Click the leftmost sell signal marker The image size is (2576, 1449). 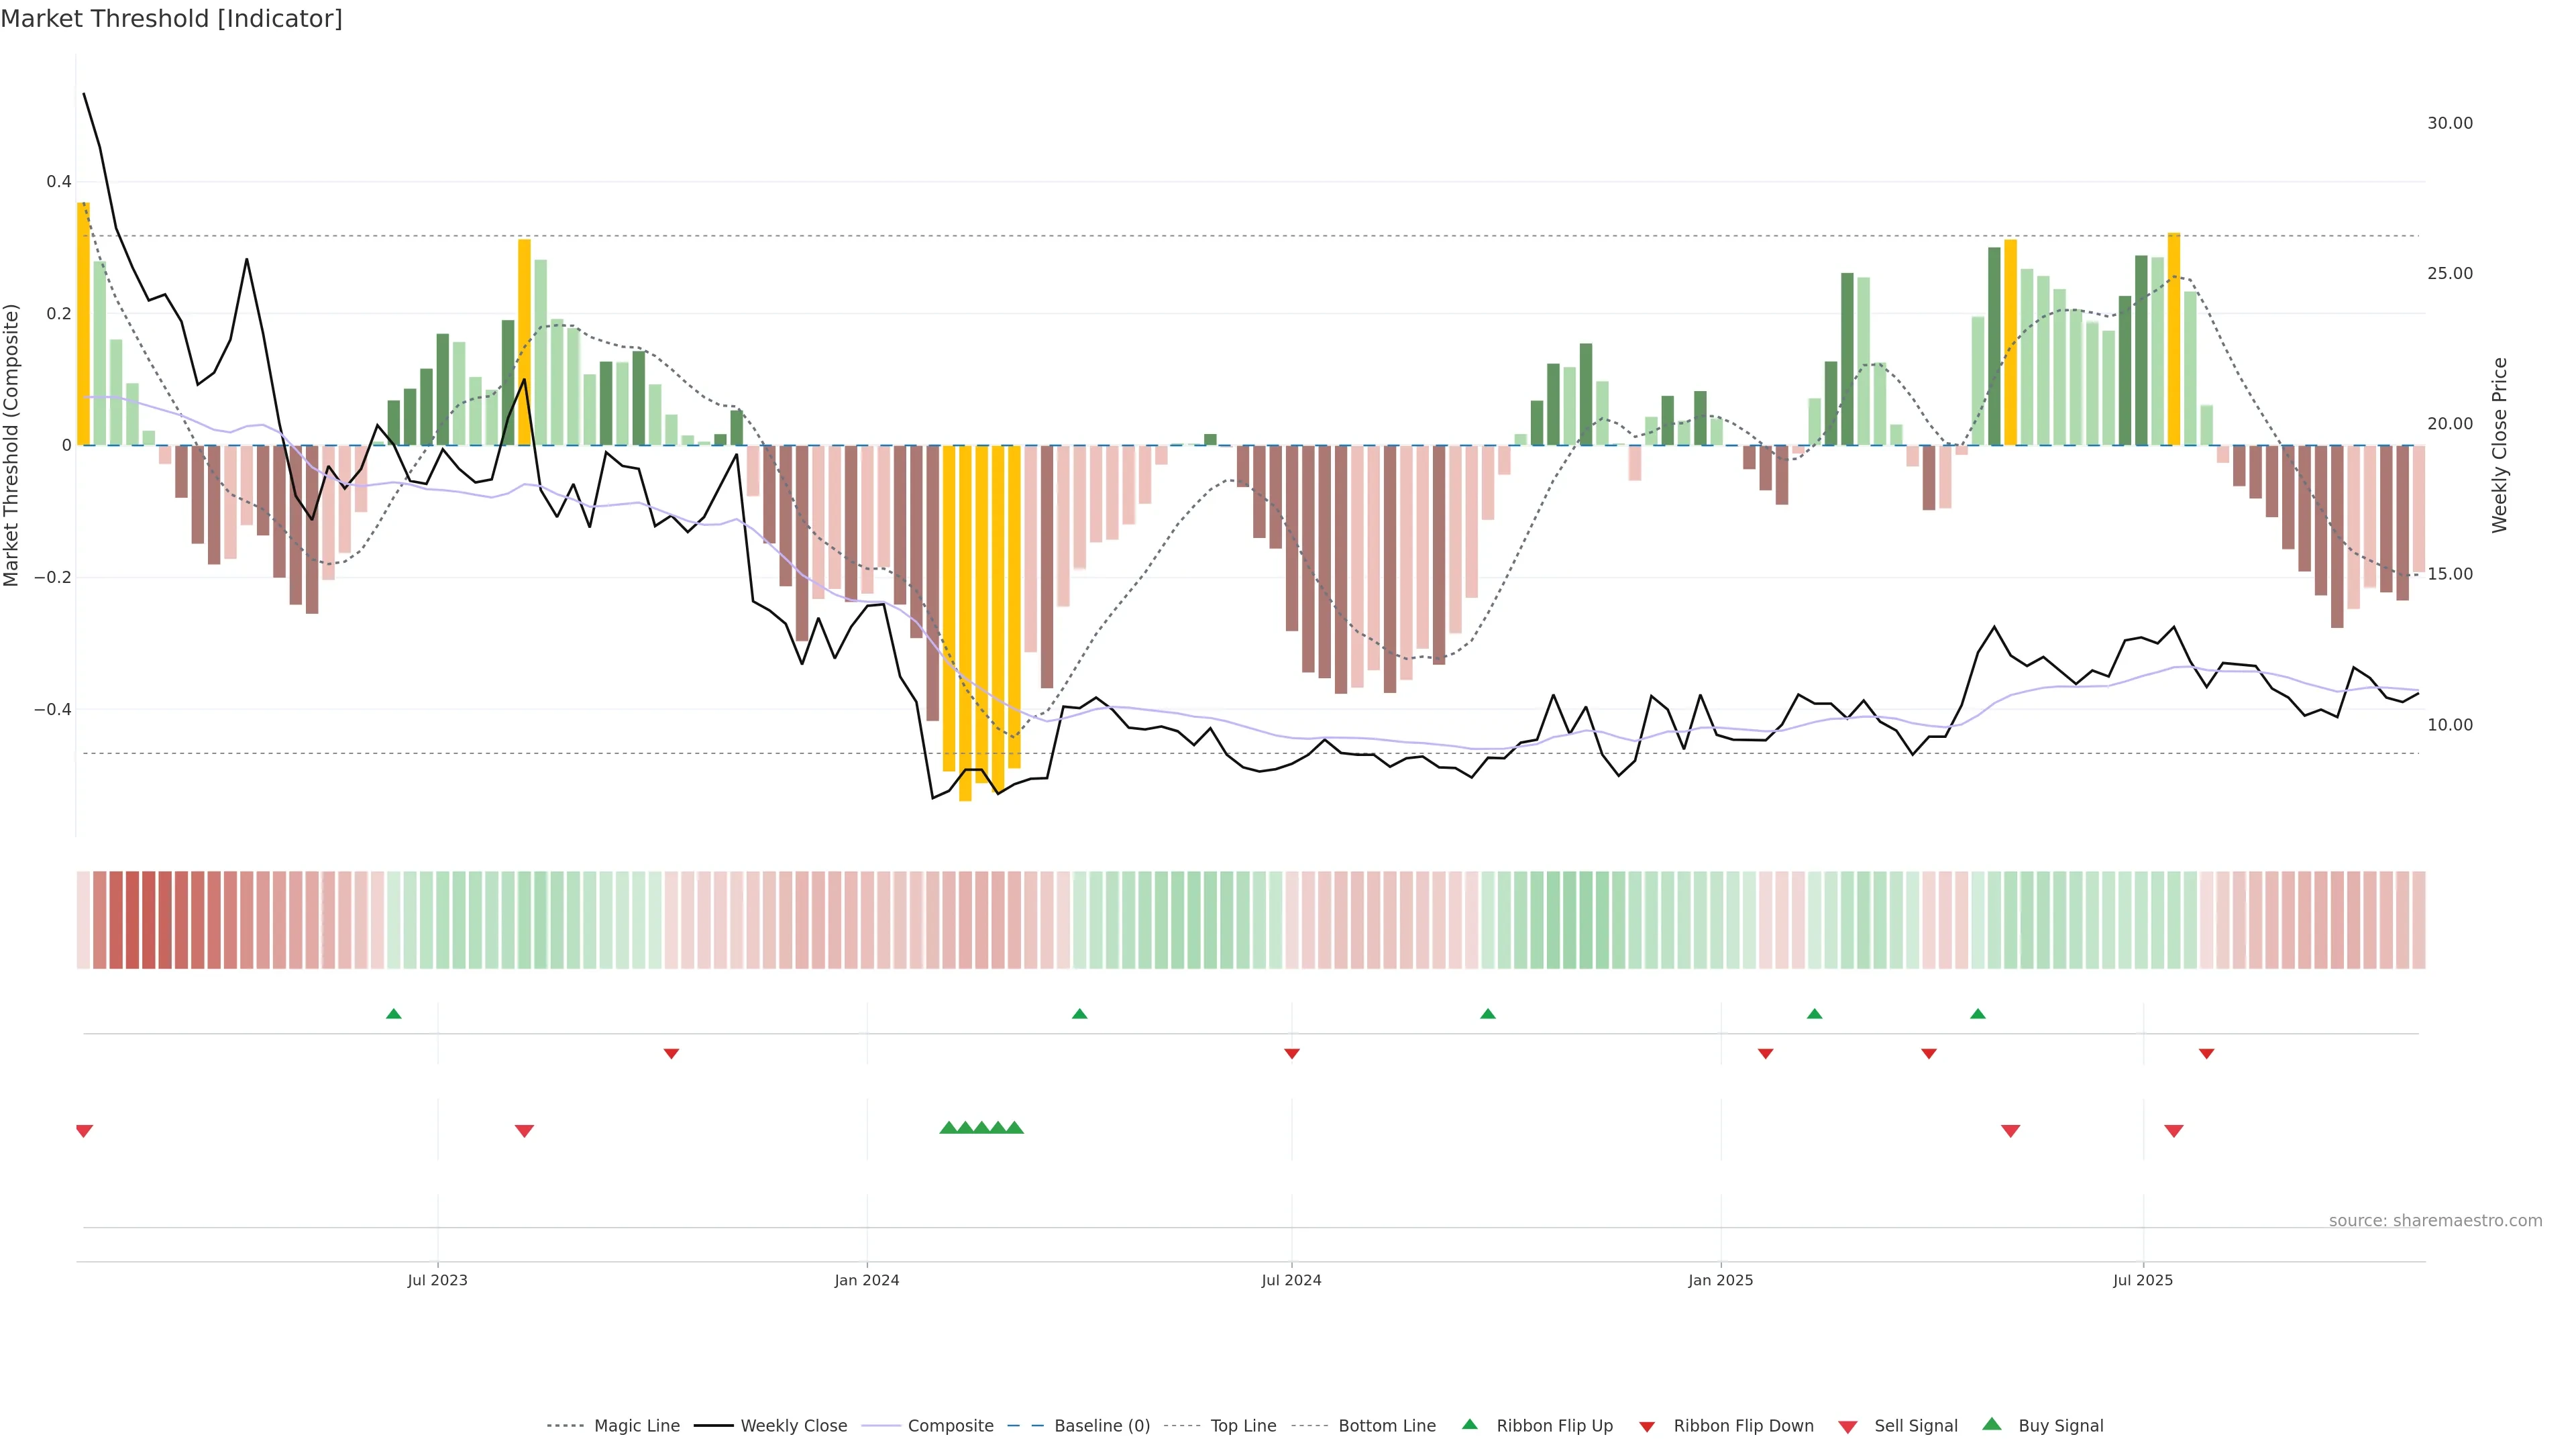click(84, 1131)
